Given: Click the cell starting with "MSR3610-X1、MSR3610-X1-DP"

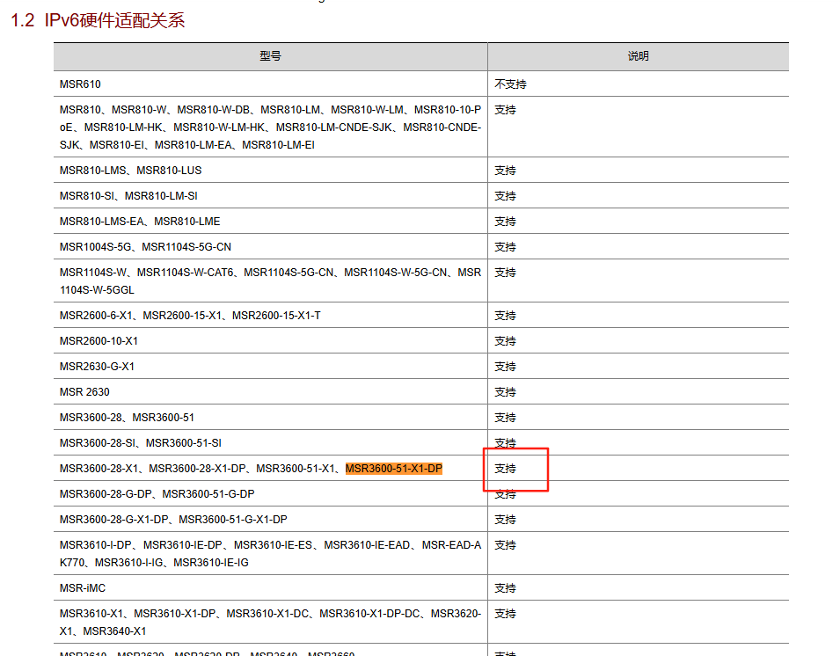Looking at the screenshot, I should click(x=271, y=623).
